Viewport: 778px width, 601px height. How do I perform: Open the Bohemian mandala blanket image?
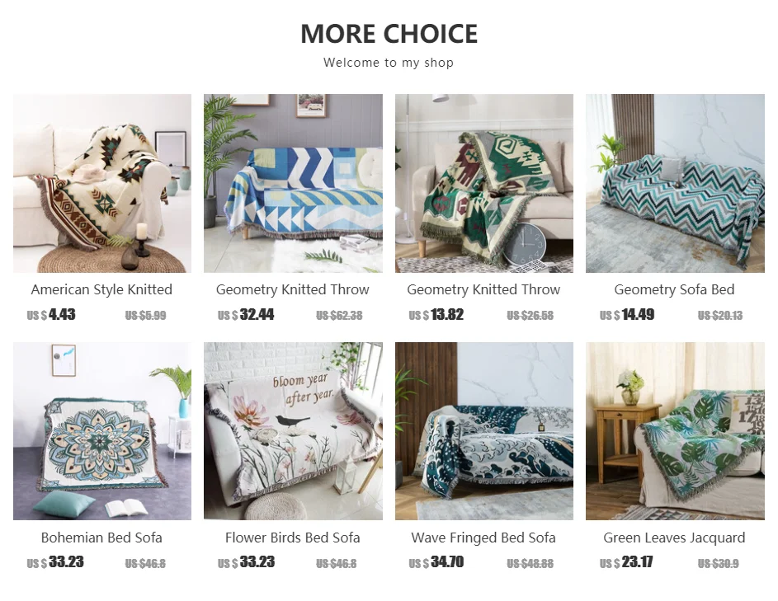point(102,431)
